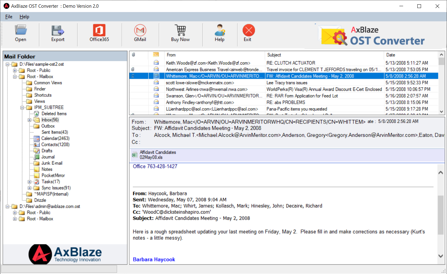Open the Northwest Airlines WorldPerks email
The width and height of the screenshot is (447, 274).
tap(283, 89)
